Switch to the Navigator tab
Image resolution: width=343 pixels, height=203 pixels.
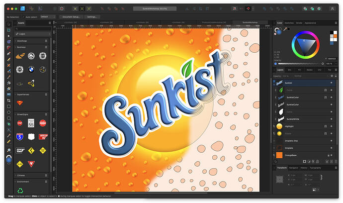coord(293,168)
